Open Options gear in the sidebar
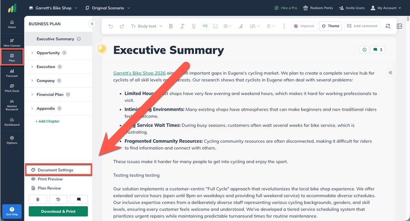Screen dimensions: 410x221 pyautogui.click(x=12, y=140)
